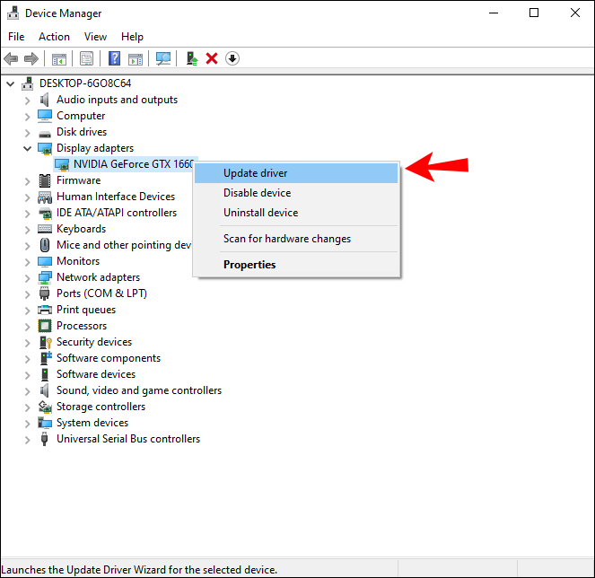Click the Disk drives category icon
The height and width of the screenshot is (578, 595).
click(45, 133)
